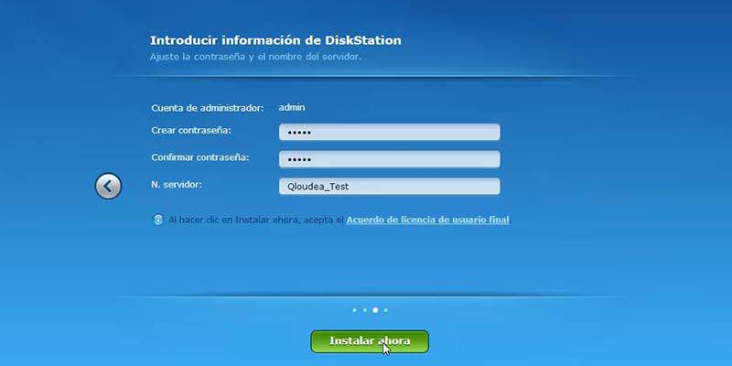Click the heading Introducir información de DiskStation
Viewport: 732px width, 366px height.
pos(275,40)
